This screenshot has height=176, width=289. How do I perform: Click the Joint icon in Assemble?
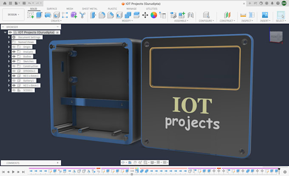point(190,15)
